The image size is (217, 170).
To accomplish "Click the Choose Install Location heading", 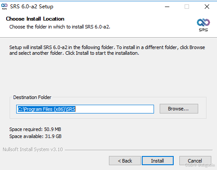I will click(35, 19).
